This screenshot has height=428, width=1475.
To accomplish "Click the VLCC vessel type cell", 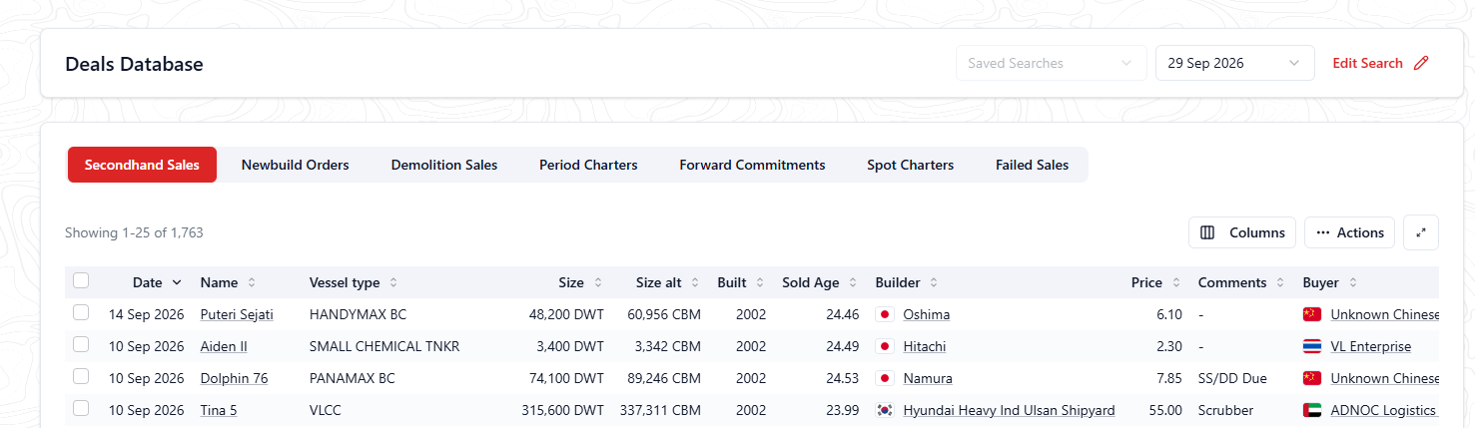I will pyautogui.click(x=326, y=410).
